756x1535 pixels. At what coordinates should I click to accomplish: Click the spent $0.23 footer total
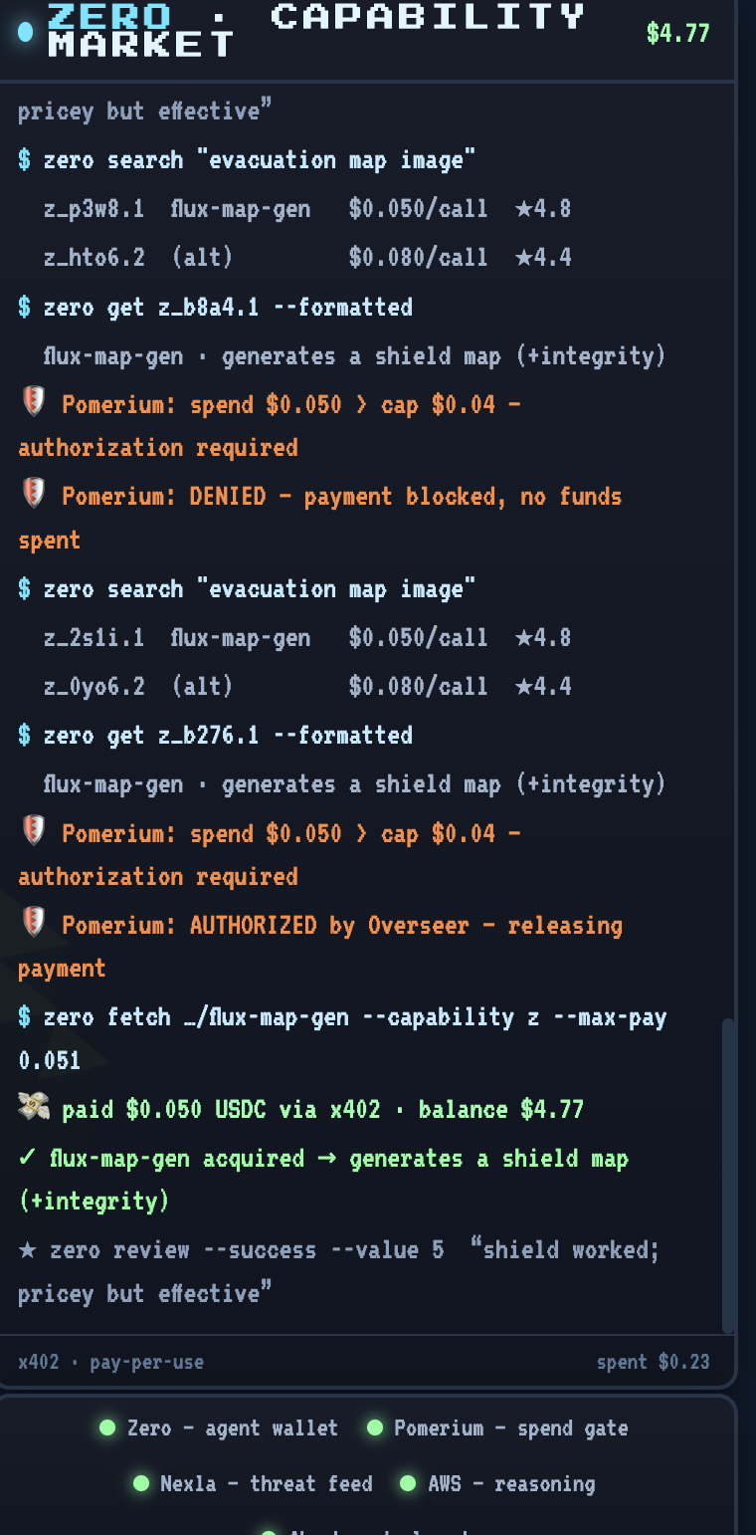coord(653,1362)
